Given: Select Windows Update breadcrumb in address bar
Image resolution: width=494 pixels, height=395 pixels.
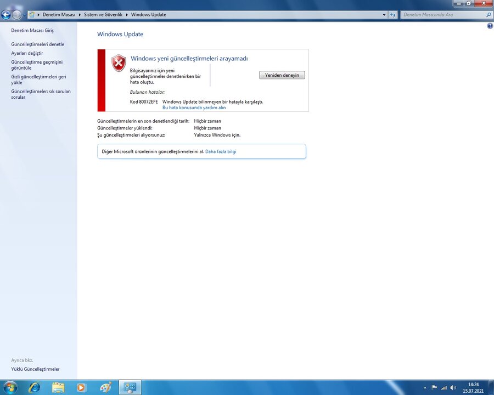Looking at the screenshot, I should pos(148,14).
